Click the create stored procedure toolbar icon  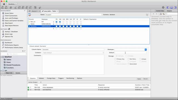click(x=27, y=7)
